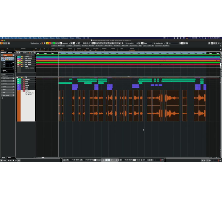Toggle global Write automation W button
The image size is (222, 199).
click(x=56, y=43)
